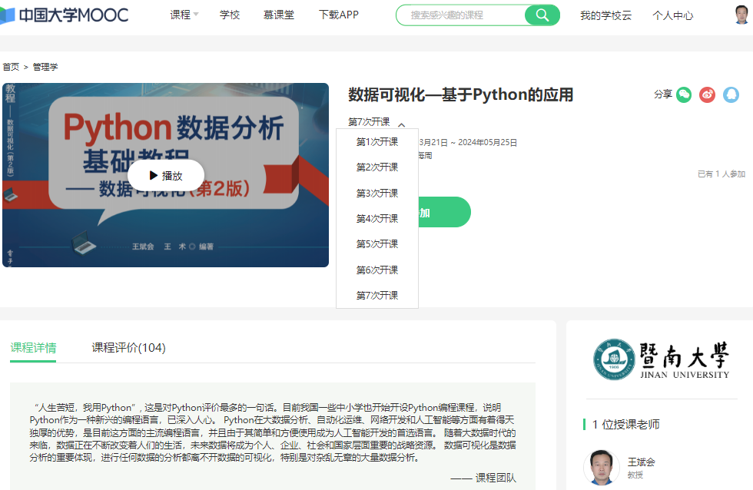Screen dimensions: 753x490
Task: Go to 首页 breadcrumb link
Action: 11,67
